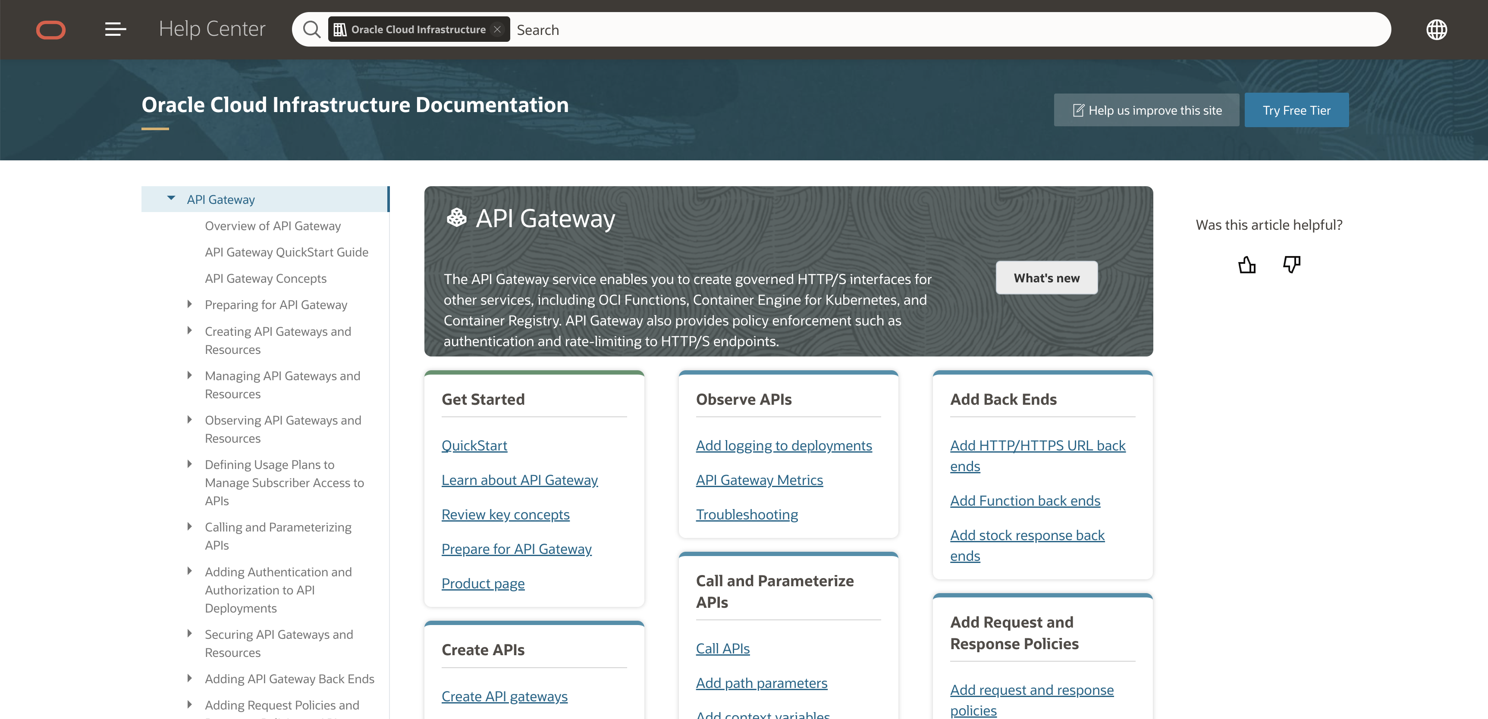Select API Gateway Concepts in sidebar

(x=266, y=278)
